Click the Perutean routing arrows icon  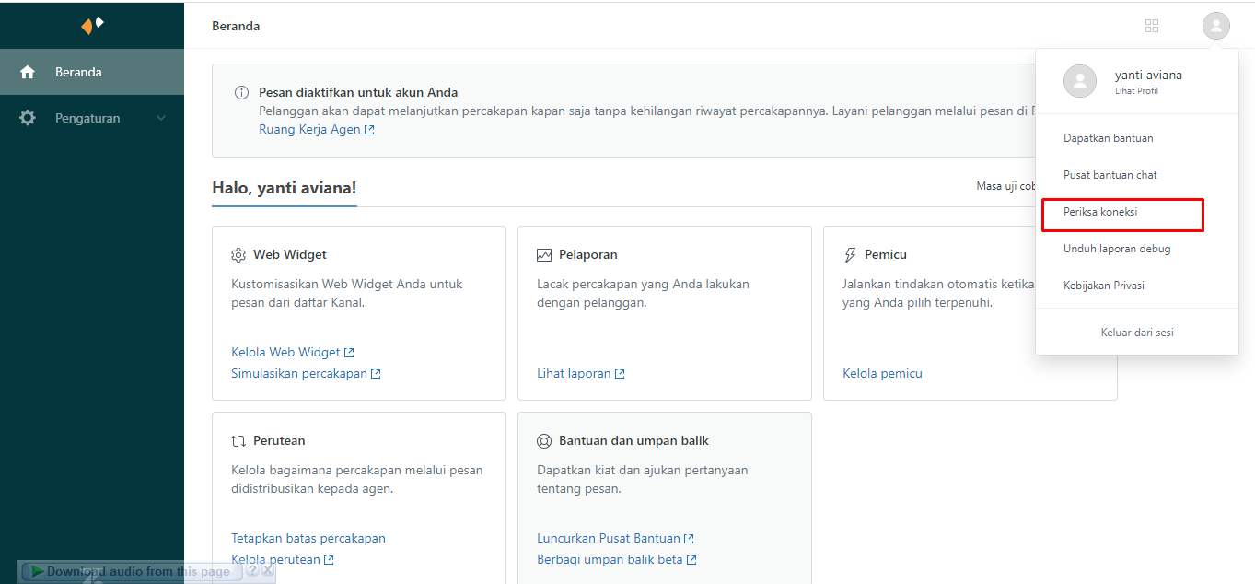238,441
